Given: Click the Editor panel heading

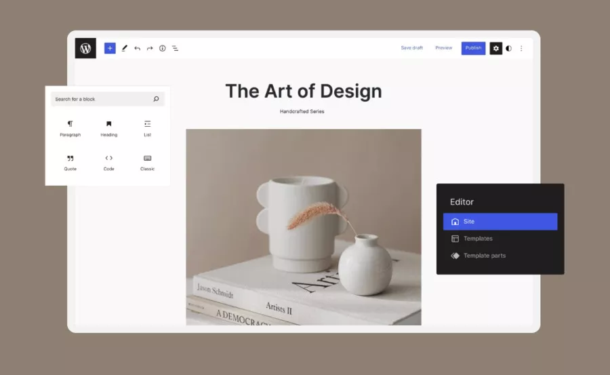Looking at the screenshot, I should tap(462, 201).
